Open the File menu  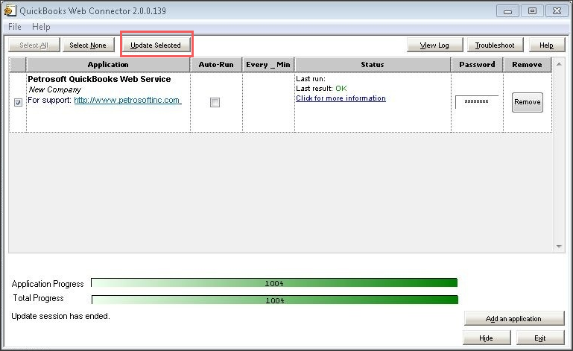click(x=15, y=27)
